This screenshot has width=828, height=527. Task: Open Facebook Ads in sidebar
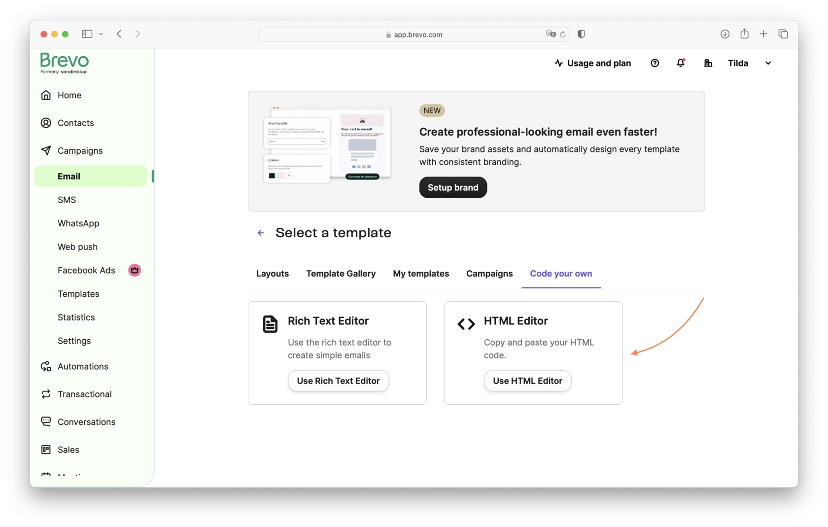86,270
